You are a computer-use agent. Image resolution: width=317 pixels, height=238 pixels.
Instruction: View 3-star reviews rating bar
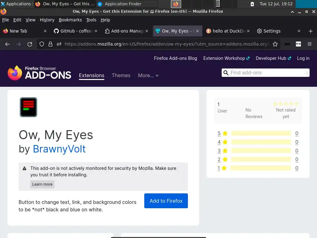click(x=261, y=151)
